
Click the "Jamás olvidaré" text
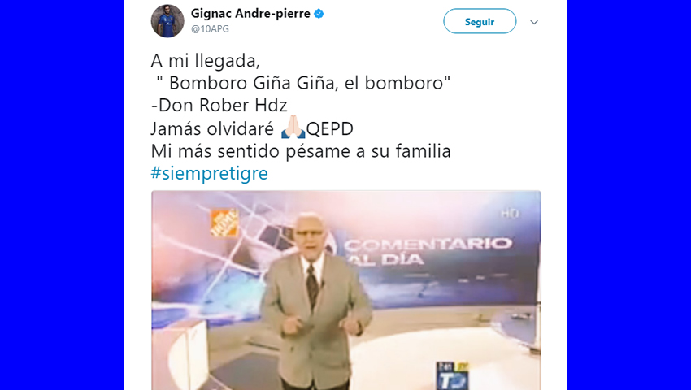[x=212, y=128]
